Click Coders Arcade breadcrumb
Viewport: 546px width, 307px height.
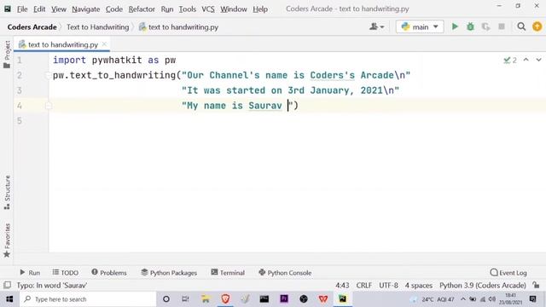point(32,27)
